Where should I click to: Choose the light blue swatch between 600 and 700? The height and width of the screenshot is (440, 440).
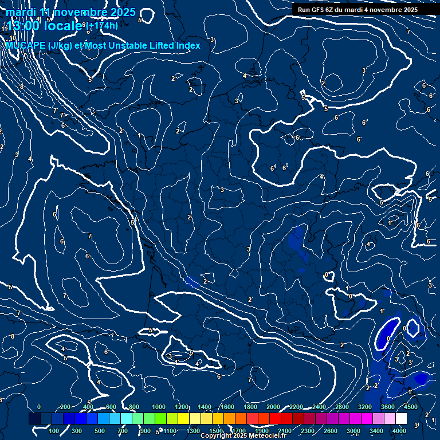point(115,418)
